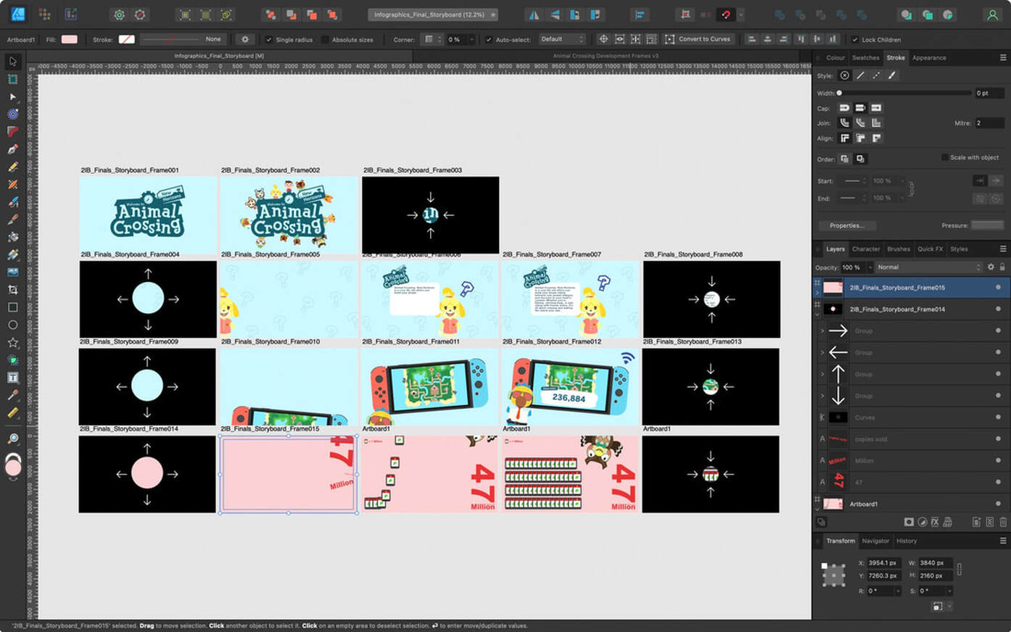Toggle the Lock Children checkbox
This screenshot has width=1011, height=632.
coord(854,40)
